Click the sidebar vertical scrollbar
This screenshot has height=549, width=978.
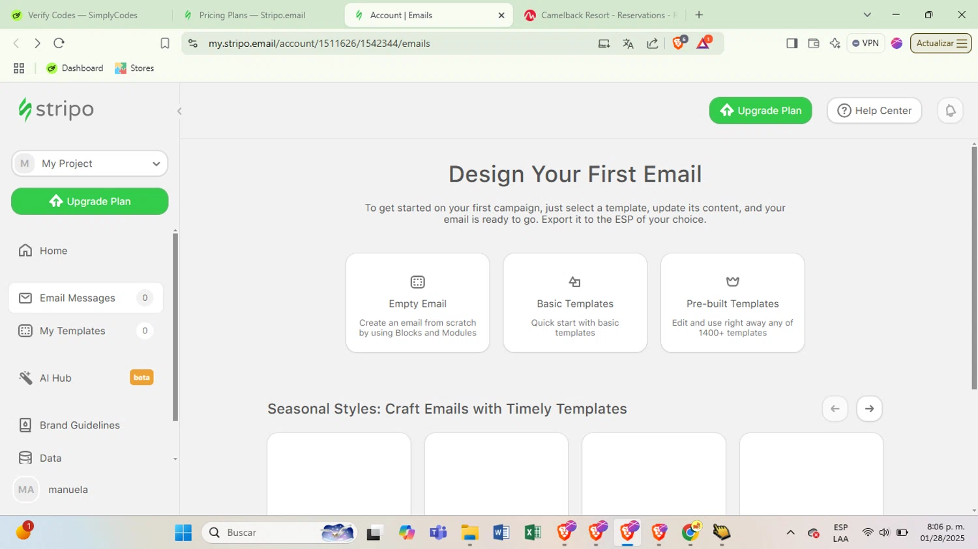(175, 326)
